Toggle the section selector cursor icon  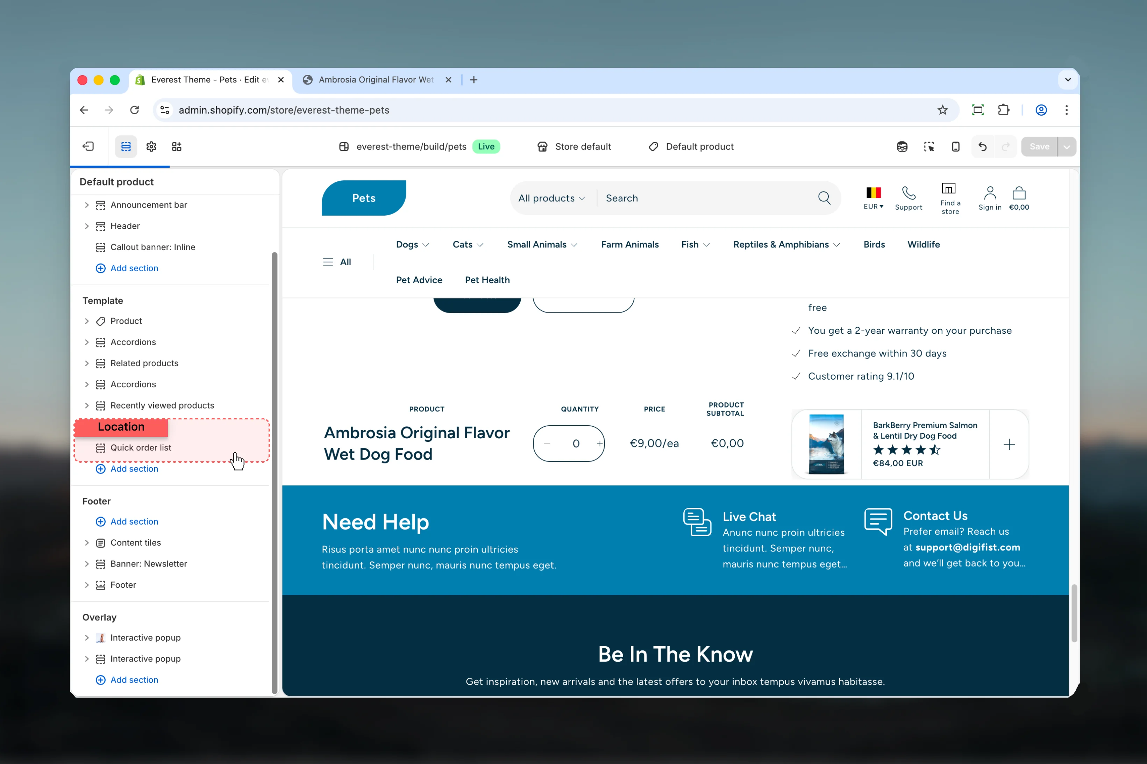[929, 146]
